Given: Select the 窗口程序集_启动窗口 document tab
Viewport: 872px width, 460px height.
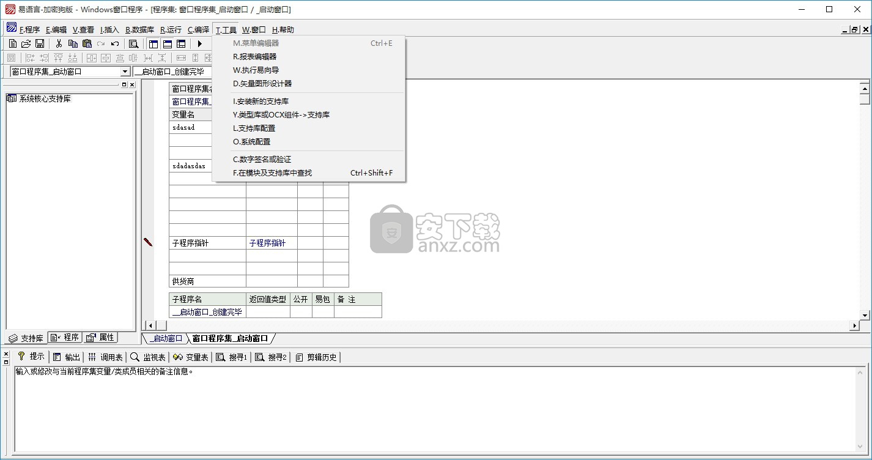Looking at the screenshot, I should [230, 338].
